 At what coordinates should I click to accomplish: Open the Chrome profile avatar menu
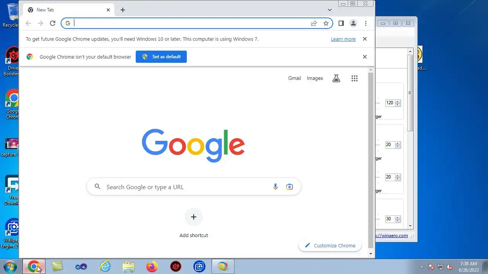click(353, 23)
